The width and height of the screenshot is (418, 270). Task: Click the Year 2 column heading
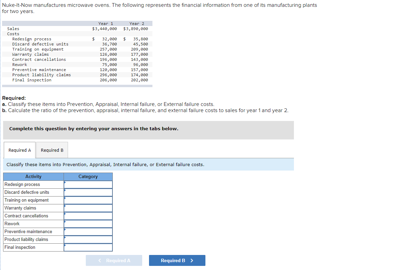[137, 24]
